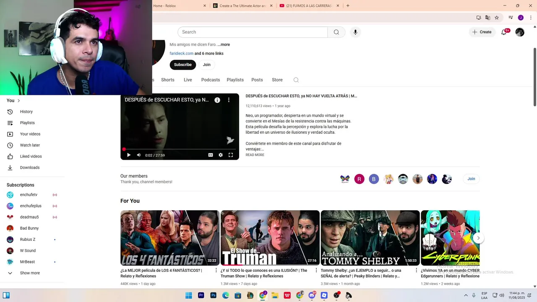Image resolution: width=537 pixels, height=302 pixels.
Task: Click READ MORE under the video description
Action: tap(255, 155)
